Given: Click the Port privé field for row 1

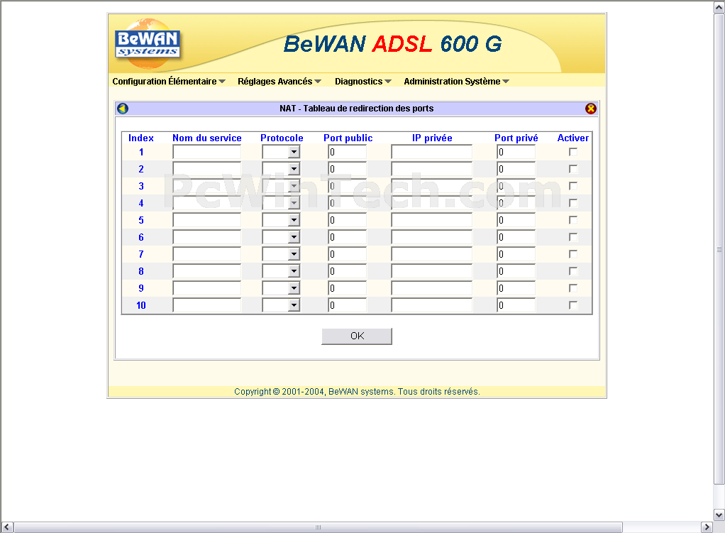Looking at the screenshot, I should [516, 152].
